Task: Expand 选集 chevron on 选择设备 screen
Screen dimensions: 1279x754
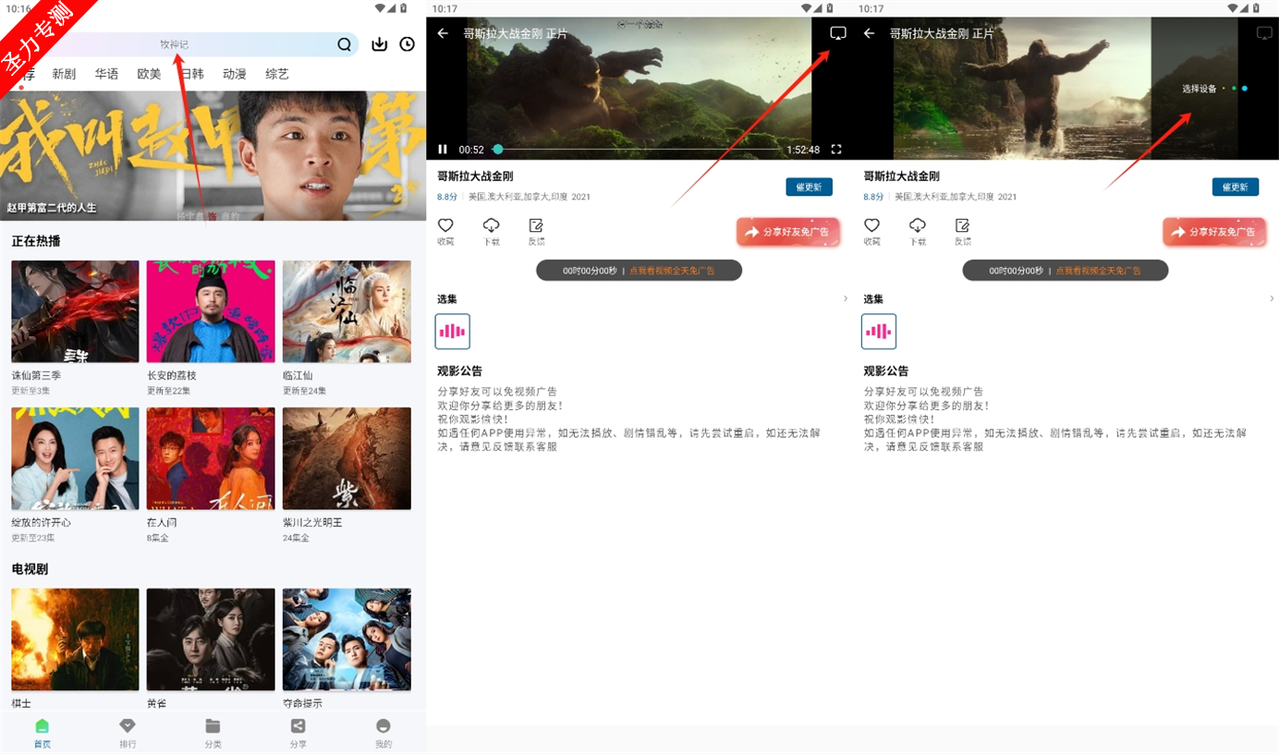Action: pyautogui.click(x=1271, y=298)
